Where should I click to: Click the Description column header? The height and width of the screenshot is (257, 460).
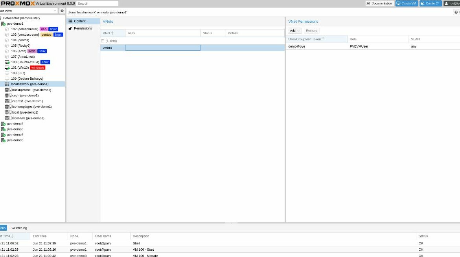(273, 236)
